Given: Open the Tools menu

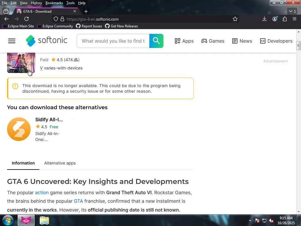Looking at the screenshot, I should [x=71, y=3].
